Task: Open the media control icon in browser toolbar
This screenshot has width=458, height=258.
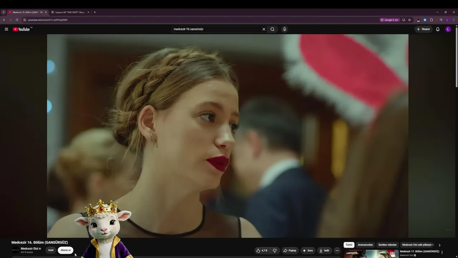Action: 441,20
